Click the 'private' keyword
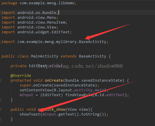This screenshot has width=155, height=126. coord(19,66)
